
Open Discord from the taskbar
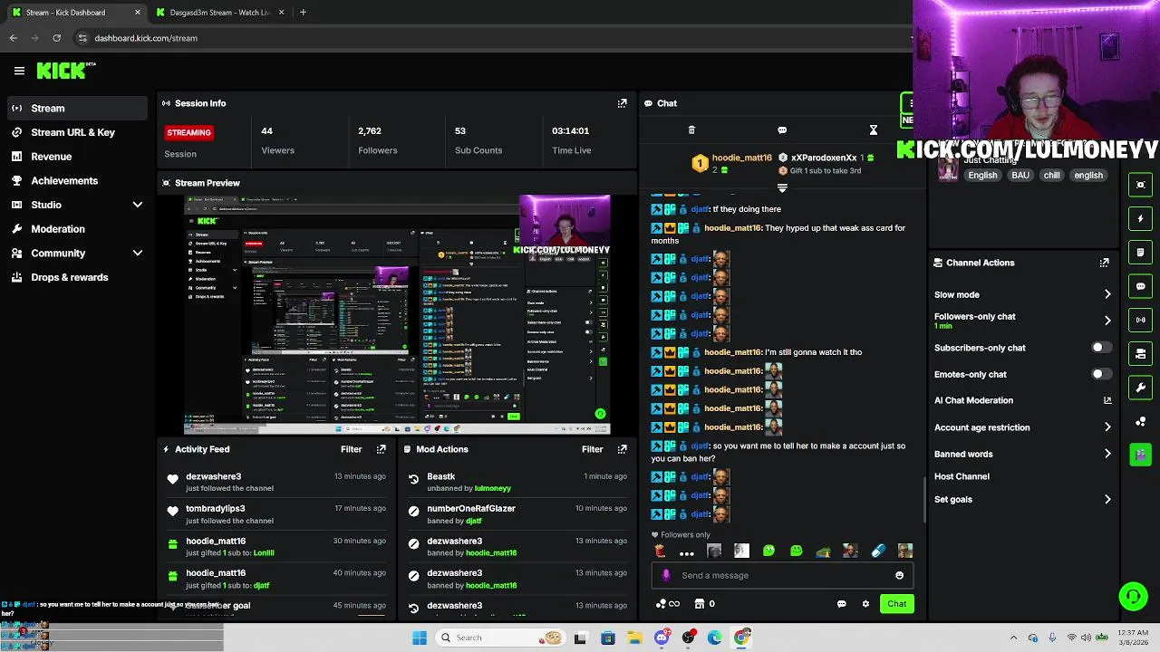662,638
